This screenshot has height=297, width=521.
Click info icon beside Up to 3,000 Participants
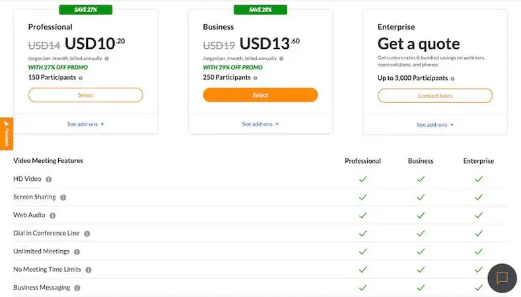[x=453, y=78]
